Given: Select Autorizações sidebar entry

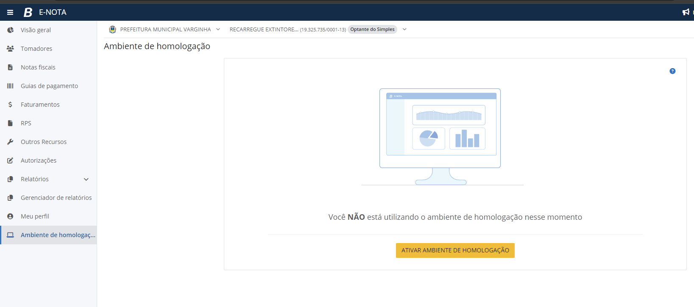Looking at the screenshot, I should coord(48,160).
